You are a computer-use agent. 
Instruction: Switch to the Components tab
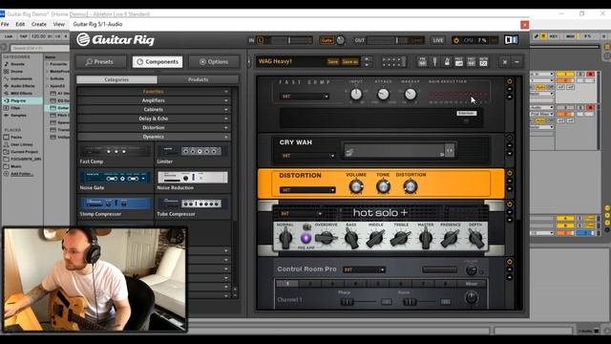158,61
